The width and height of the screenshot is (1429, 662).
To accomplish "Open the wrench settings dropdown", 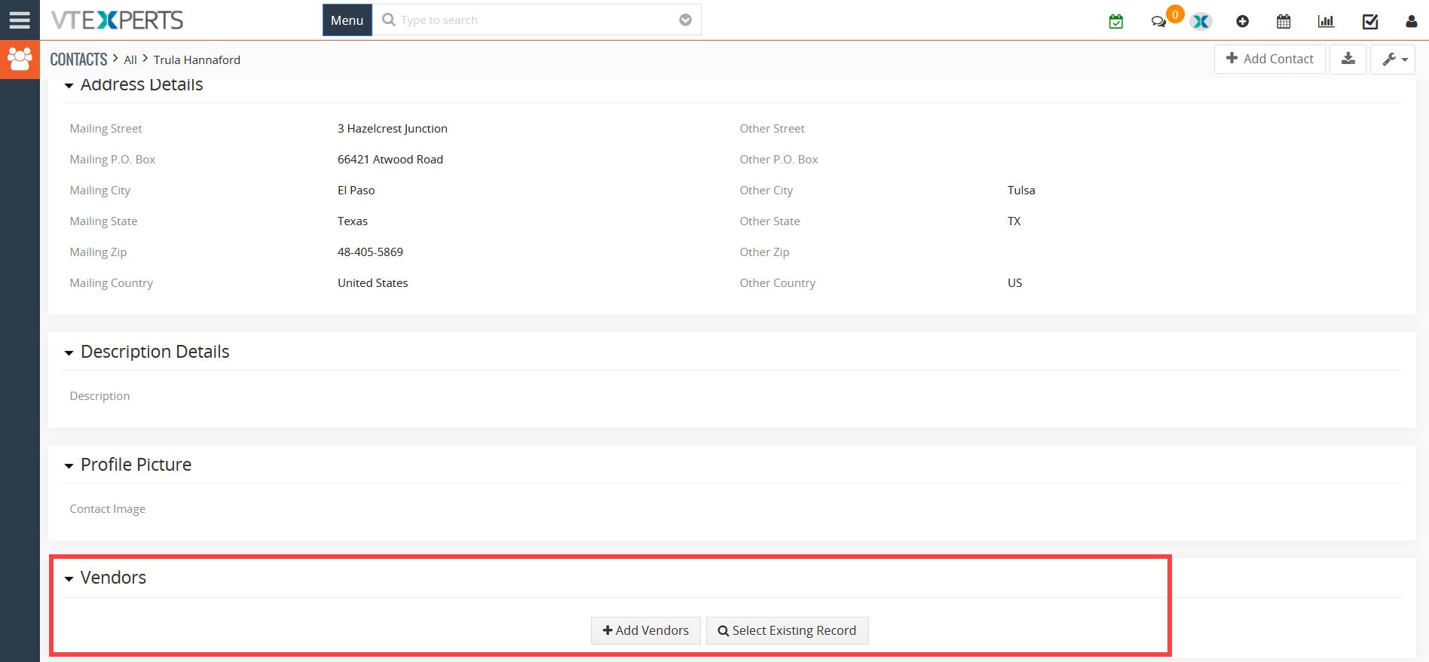I will click(1394, 59).
